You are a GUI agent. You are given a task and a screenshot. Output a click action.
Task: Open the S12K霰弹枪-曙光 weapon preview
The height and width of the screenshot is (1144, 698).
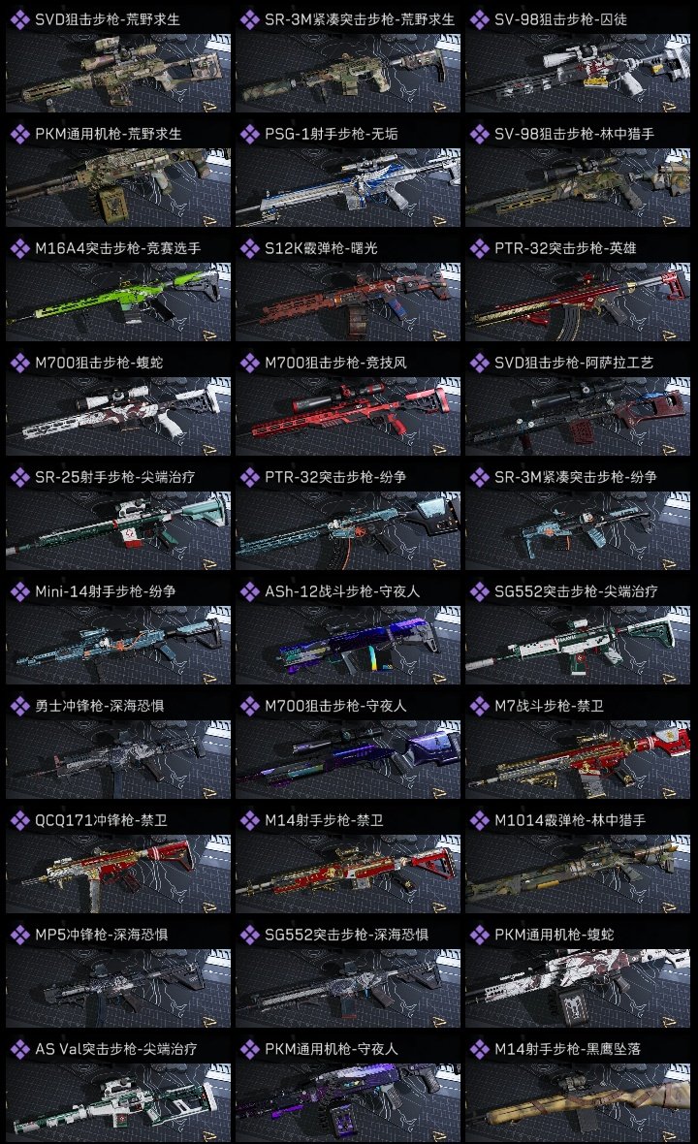tap(348, 302)
